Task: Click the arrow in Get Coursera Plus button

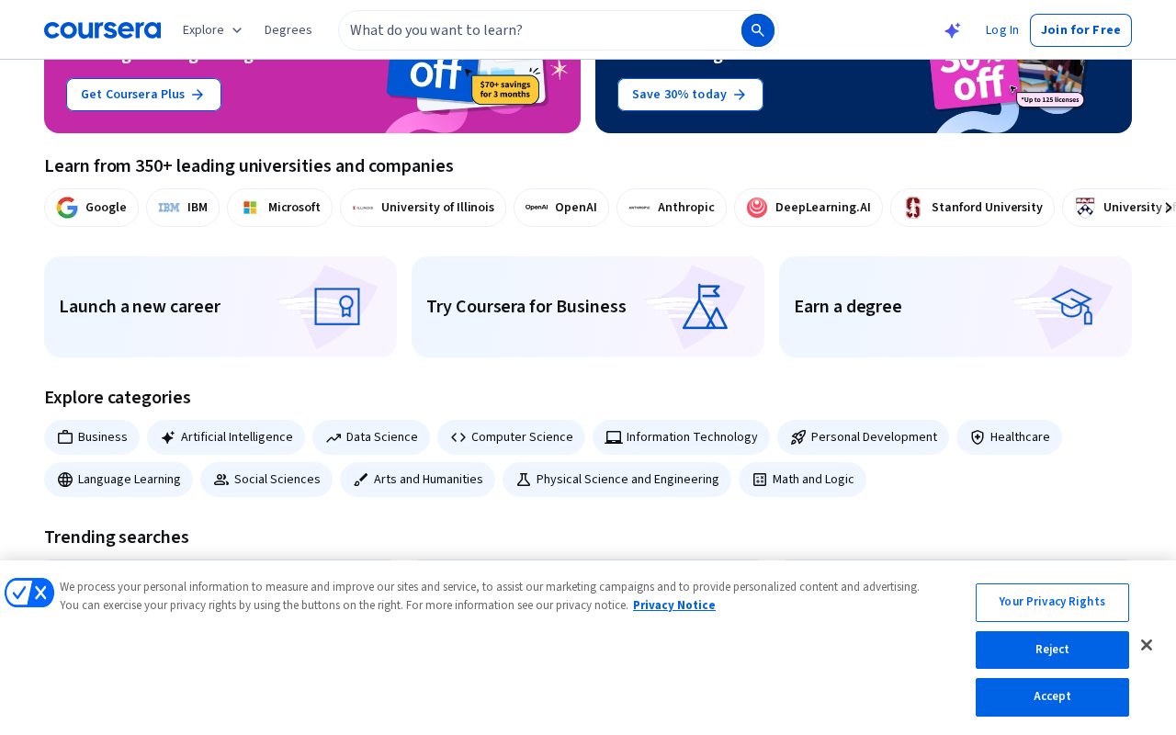Action: pyautogui.click(x=198, y=95)
